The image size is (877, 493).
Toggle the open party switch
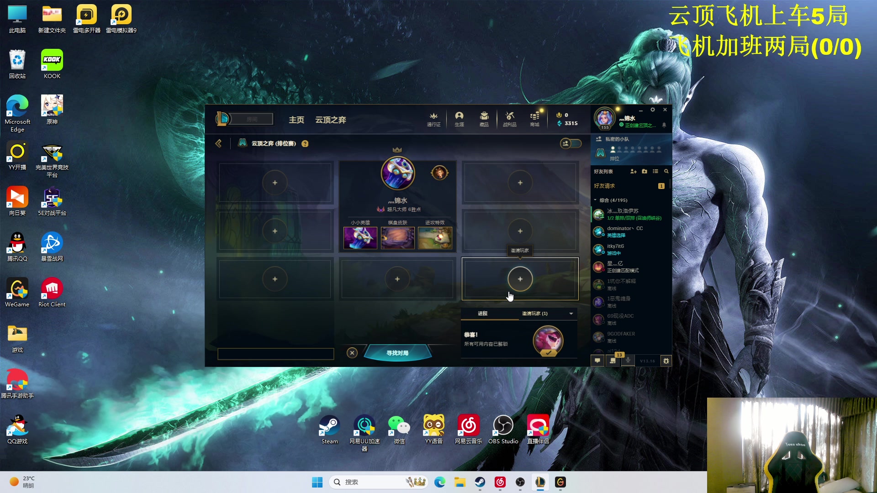point(571,143)
